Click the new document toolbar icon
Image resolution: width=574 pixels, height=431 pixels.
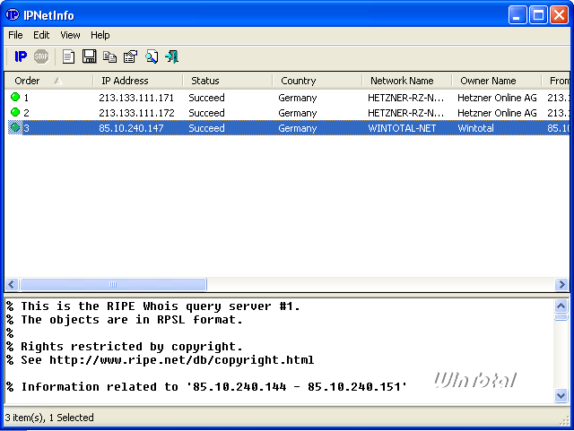[69, 56]
